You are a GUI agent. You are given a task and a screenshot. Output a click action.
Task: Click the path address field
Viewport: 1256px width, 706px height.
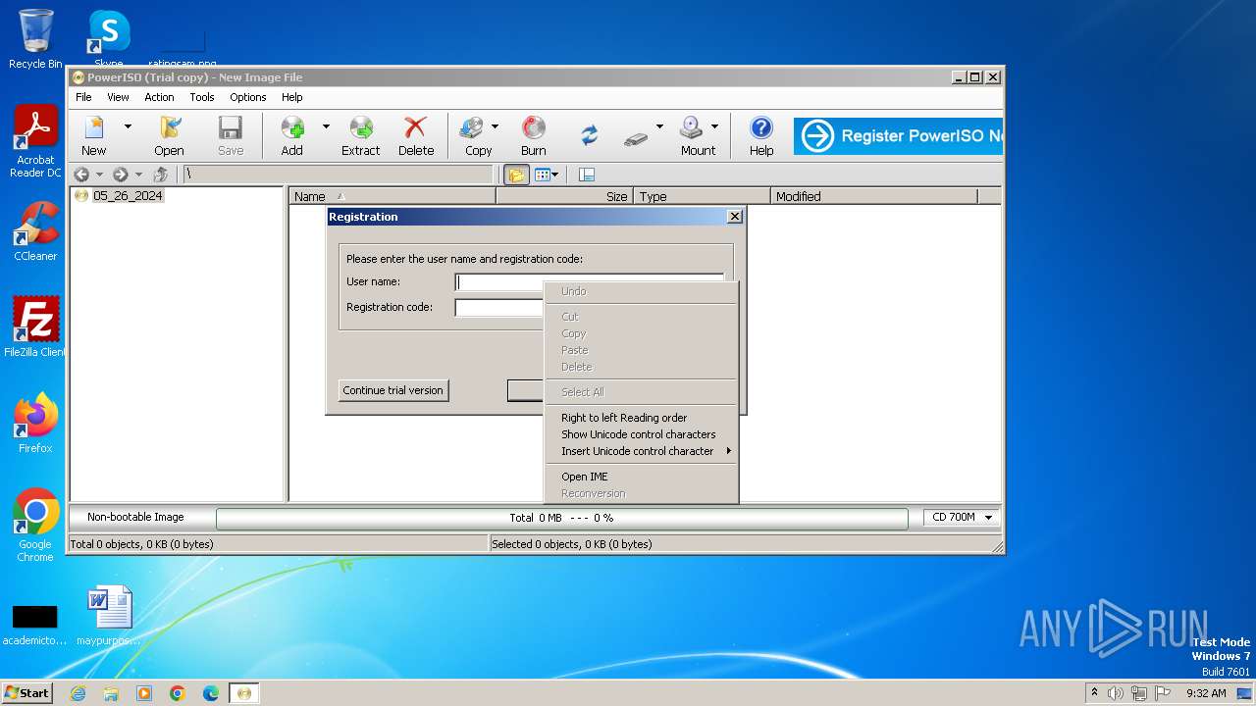point(338,175)
